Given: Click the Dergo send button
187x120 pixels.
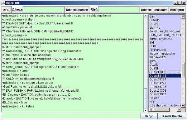Looking at the screenshot, I should 149,116.
